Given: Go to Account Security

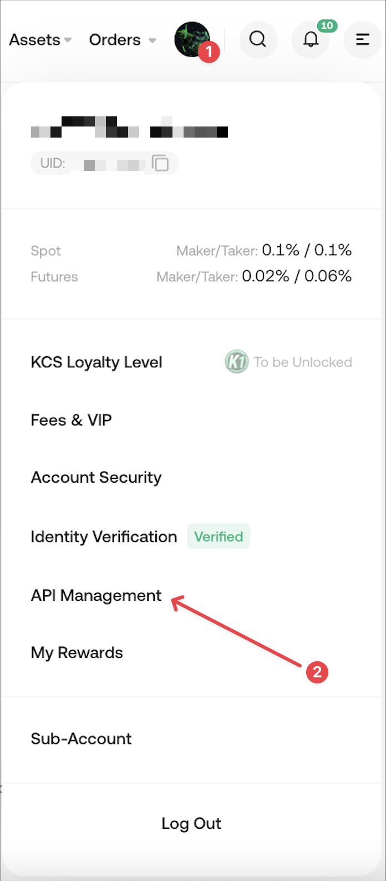Looking at the screenshot, I should coord(96,478).
